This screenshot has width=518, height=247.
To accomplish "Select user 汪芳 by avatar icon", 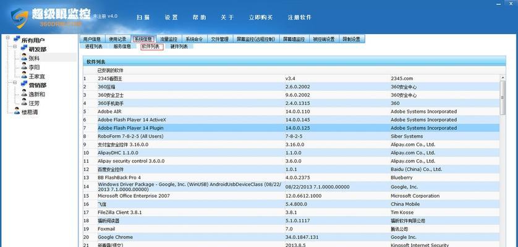I will (23, 103).
